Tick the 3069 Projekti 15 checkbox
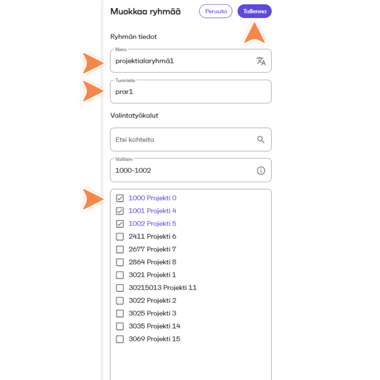 (x=120, y=339)
